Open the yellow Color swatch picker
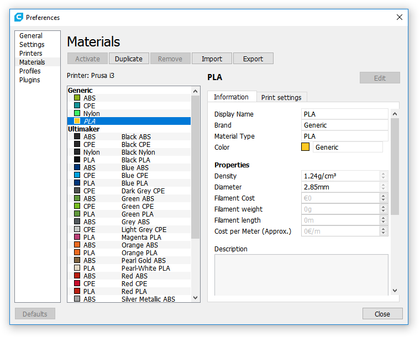This screenshot has width=420, height=337. 305,147
